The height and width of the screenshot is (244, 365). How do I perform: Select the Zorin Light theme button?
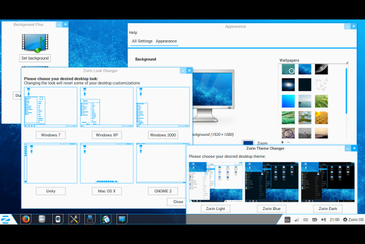[x=216, y=209]
